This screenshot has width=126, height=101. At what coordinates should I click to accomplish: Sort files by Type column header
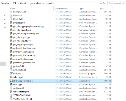coord(81,9)
